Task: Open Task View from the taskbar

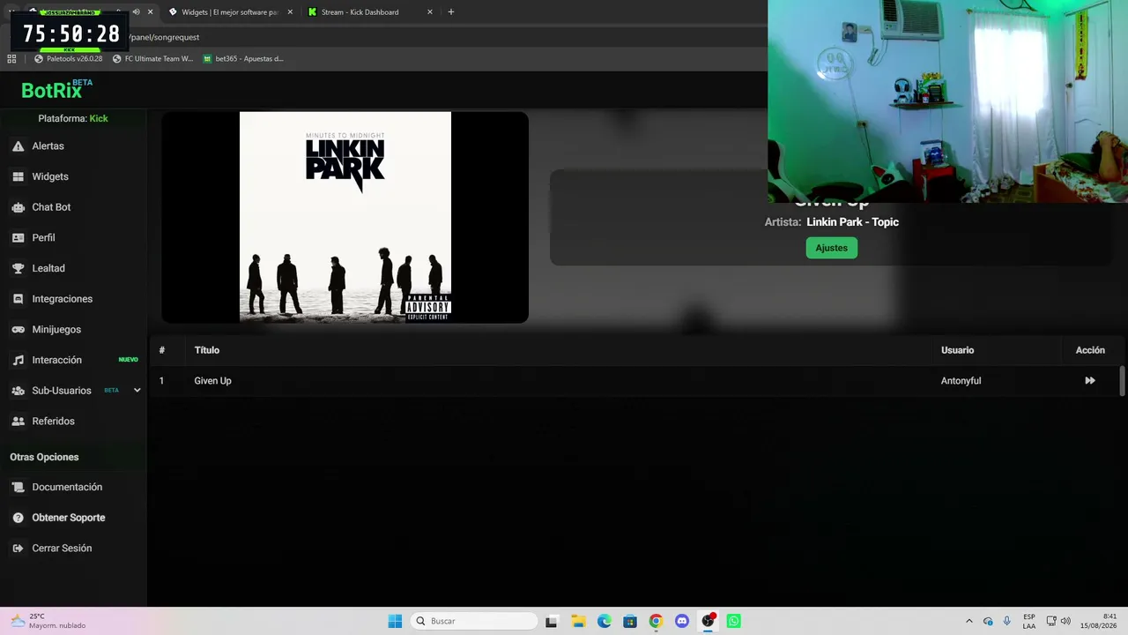Action: 552,621
